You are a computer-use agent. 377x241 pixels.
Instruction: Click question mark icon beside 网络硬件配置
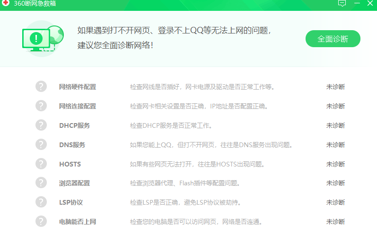[41, 86]
